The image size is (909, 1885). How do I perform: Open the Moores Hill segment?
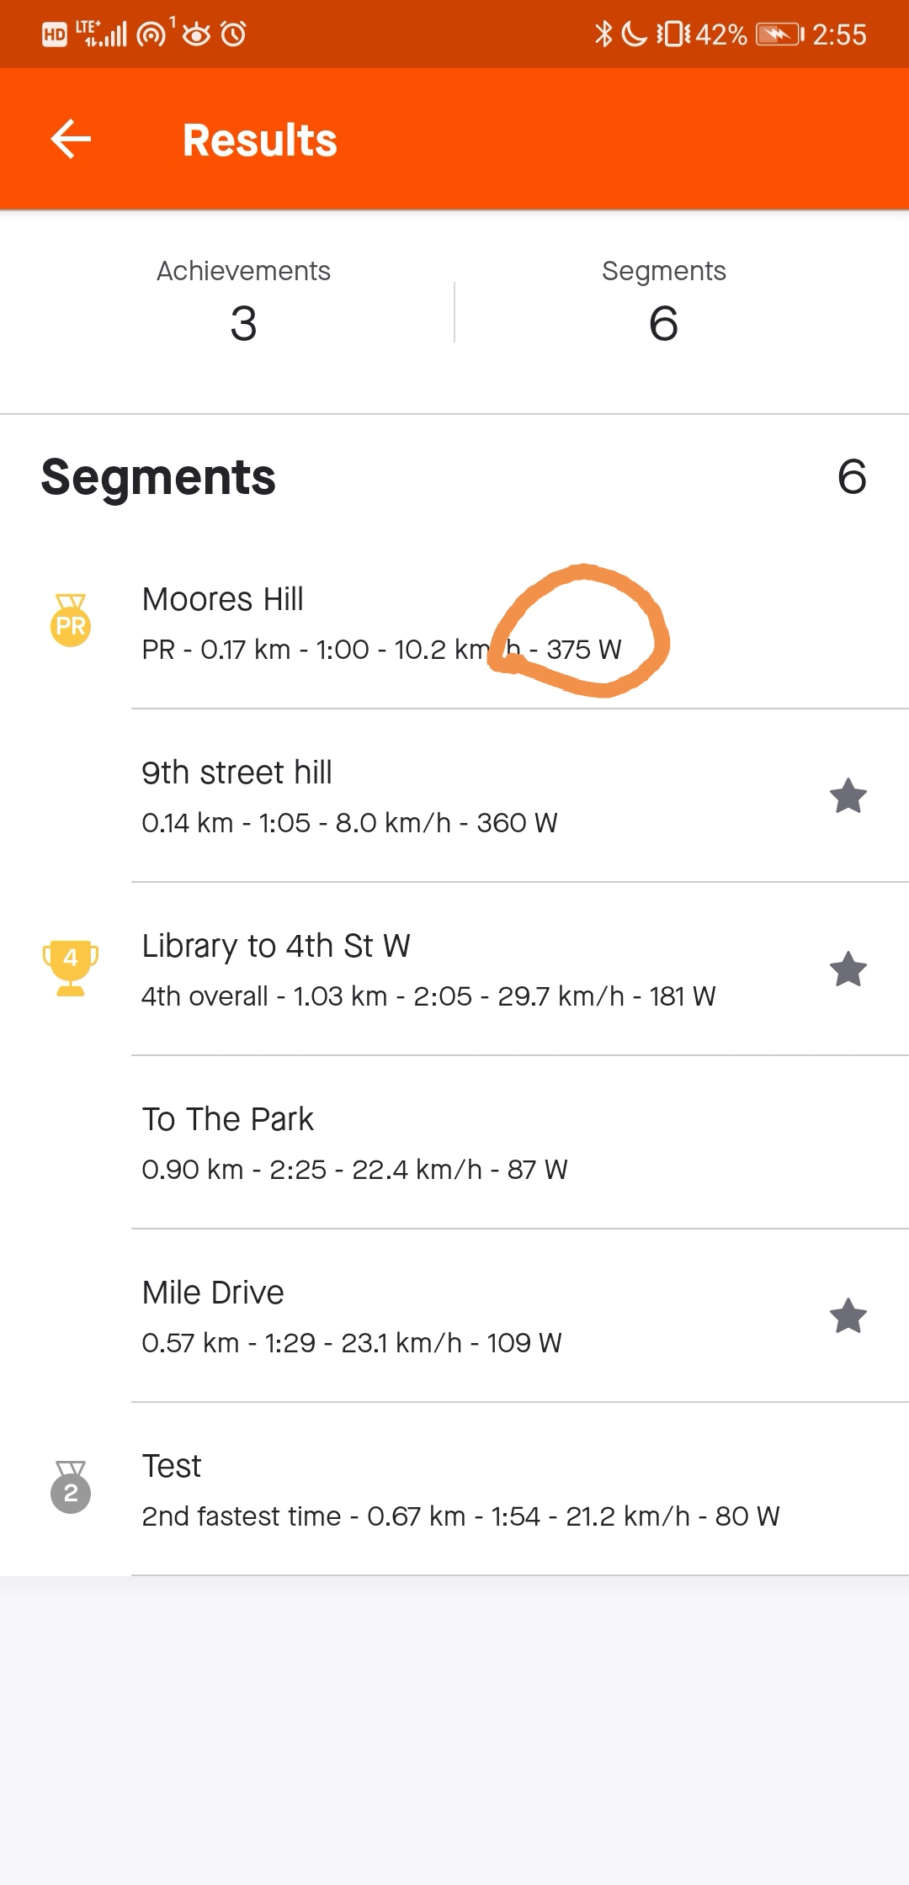[x=454, y=623]
